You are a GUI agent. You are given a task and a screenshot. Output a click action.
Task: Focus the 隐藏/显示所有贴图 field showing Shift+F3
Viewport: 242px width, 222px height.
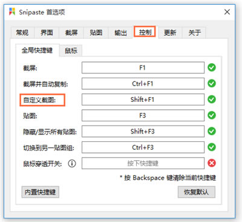pos(143,132)
